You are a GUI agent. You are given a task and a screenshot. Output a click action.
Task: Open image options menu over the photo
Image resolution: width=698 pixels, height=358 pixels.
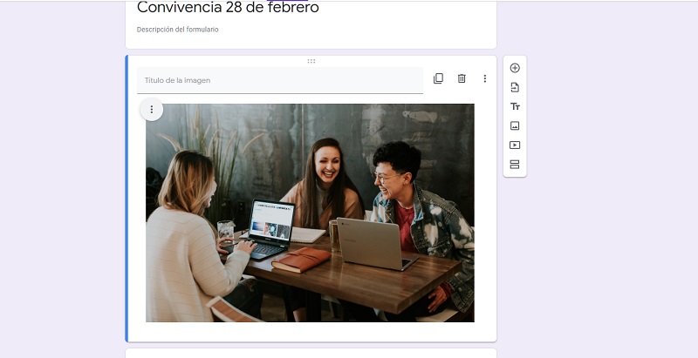(x=151, y=109)
